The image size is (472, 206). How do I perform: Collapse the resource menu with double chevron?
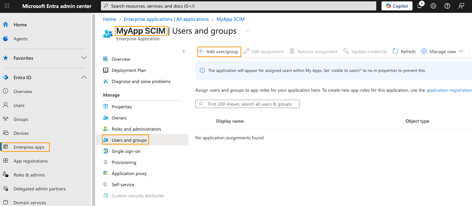pyautogui.click(x=184, y=51)
